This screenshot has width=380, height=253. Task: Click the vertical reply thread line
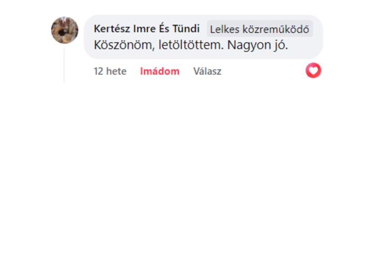coord(64,65)
